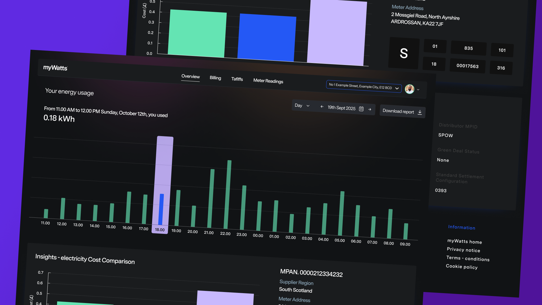This screenshot has width=542, height=305.
Task: Select the Overview tab
Action: [190, 77]
